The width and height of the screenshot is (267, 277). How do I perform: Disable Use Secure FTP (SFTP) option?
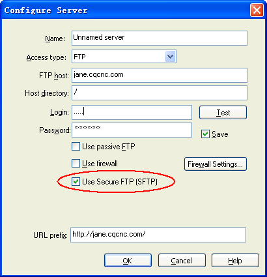point(76,181)
